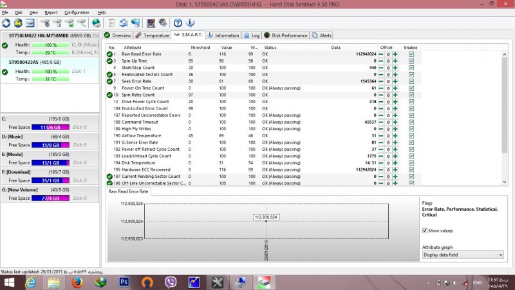Uncheck Enable for Reallocated Sectors Count
Viewport: 515px width, 290px height.
pos(411,75)
